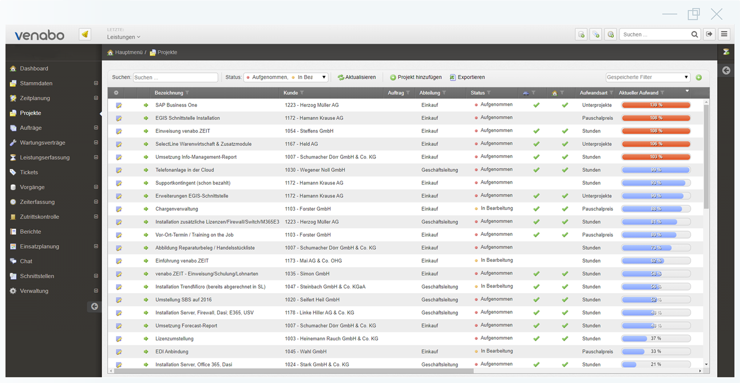
Task: Expand Aufträge submenu with plus
Action: click(96, 128)
